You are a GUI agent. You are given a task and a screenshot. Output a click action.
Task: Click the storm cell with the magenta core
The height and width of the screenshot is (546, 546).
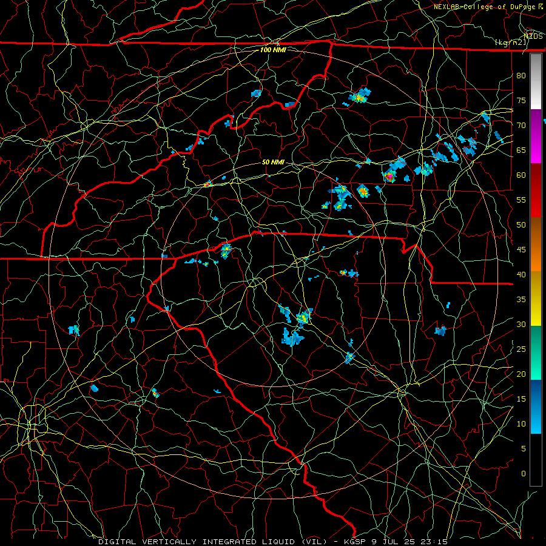390,177
